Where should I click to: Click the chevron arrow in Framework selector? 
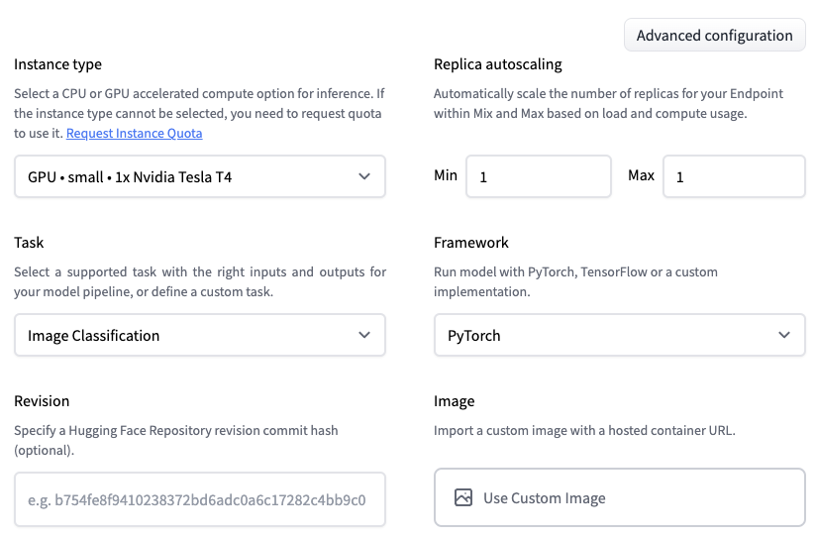point(784,336)
